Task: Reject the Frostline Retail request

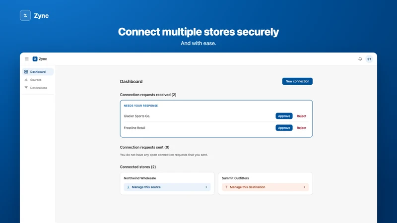Action: pos(301,128)
